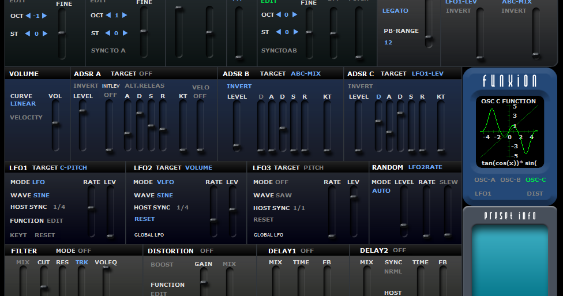Viewport: 563px width, 296px height.
Task: Toggle INVERT in ADSR A
Action: [85, 86]
